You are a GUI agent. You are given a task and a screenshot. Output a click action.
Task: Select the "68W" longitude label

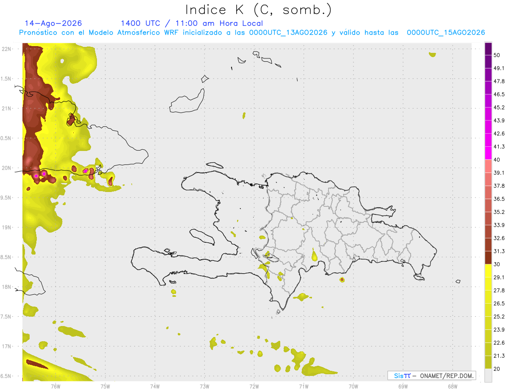(452, 386)
